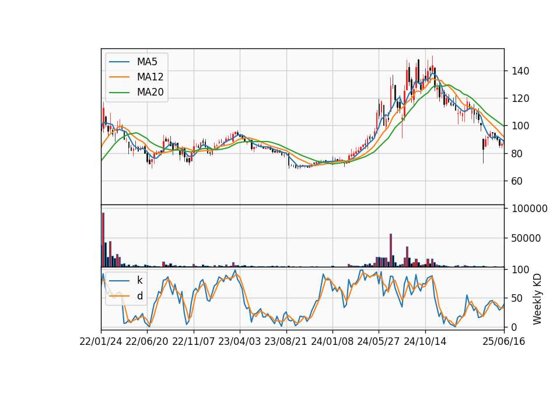Click the k legend label
This screenshot has width=560, height=402.
click(x=139, y=280)
